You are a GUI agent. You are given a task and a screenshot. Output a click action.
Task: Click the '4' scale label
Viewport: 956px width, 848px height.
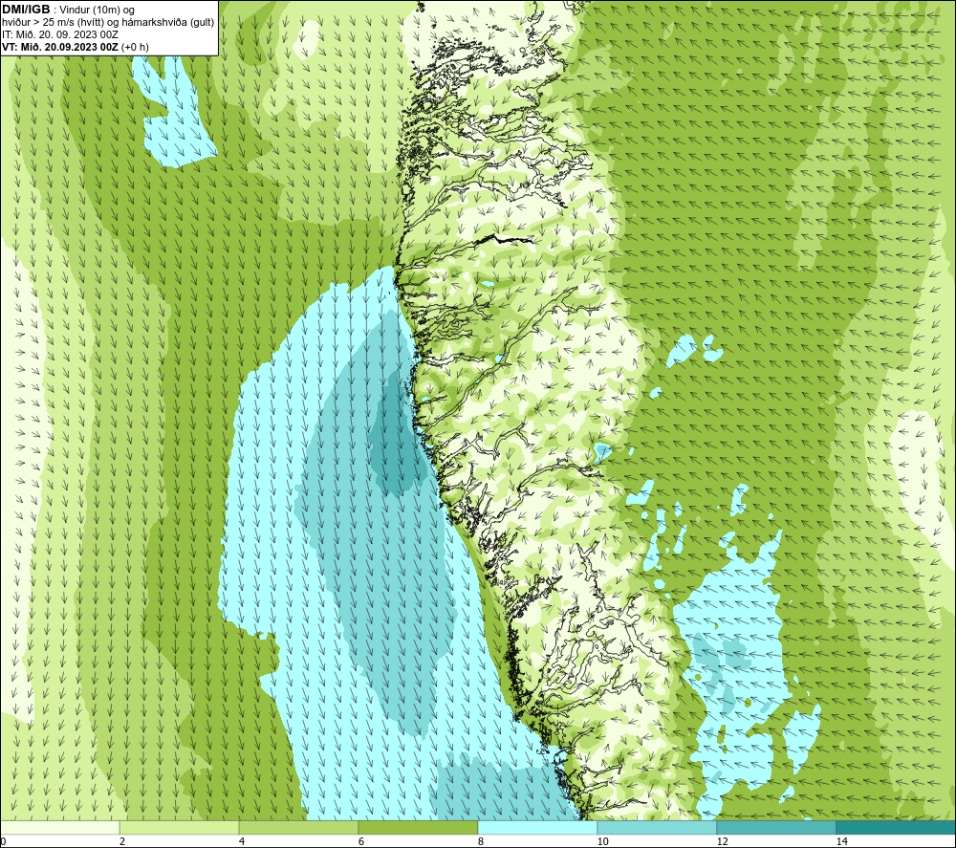pos(242,841)
